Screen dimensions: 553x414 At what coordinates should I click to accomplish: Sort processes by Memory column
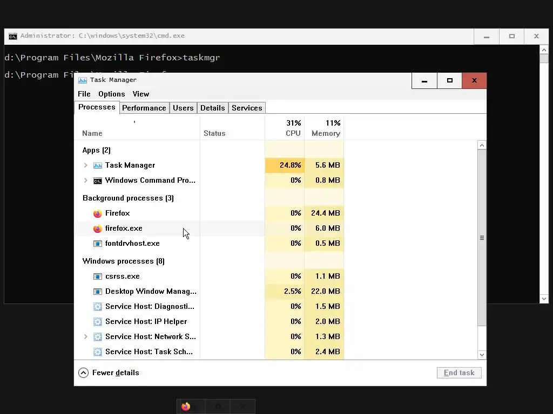[x=324, y=128]
